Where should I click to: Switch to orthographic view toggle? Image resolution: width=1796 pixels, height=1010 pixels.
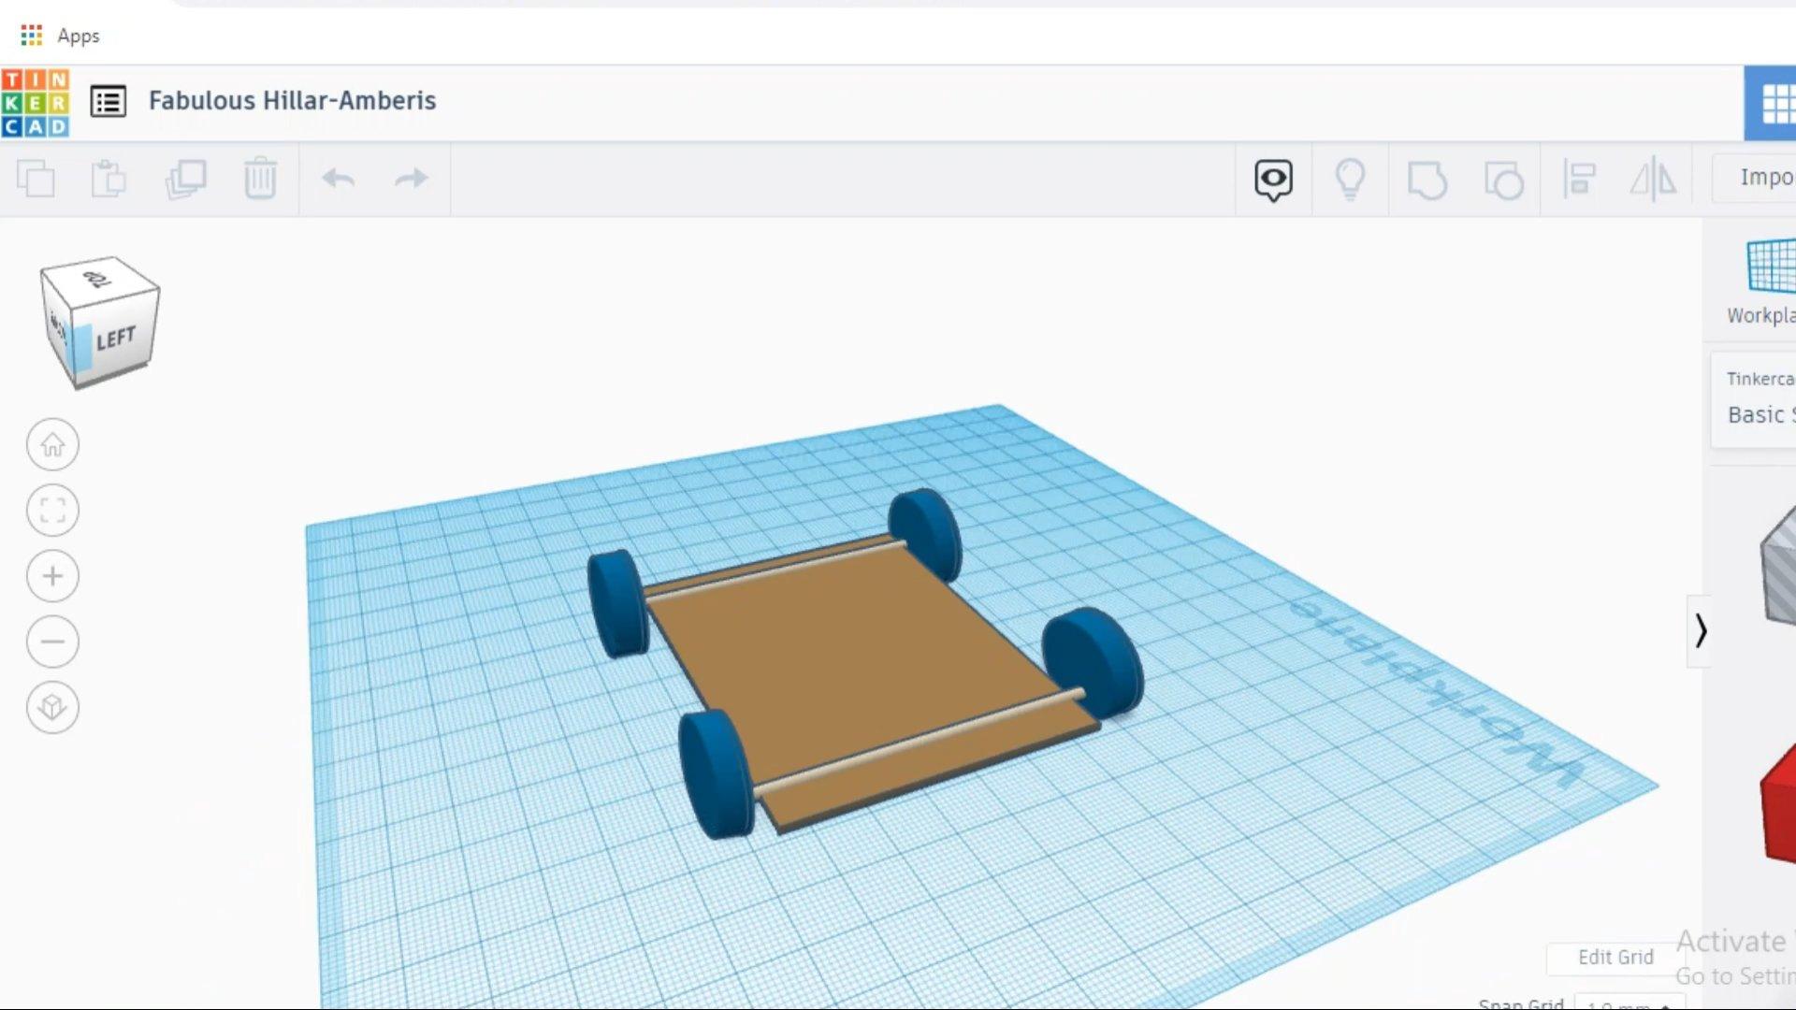coord(52,707)
